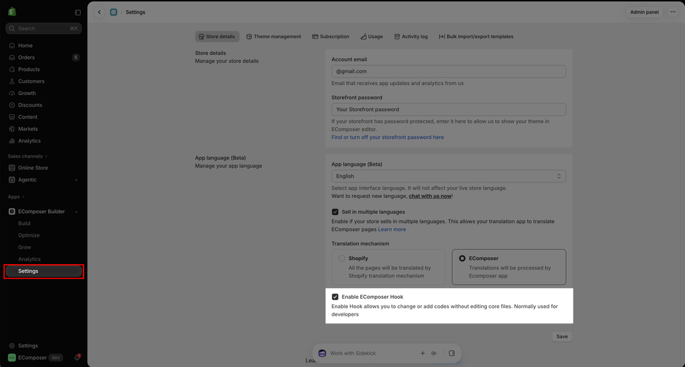Click the Account email input field
Viewport: 685px width, 367px height.
pyautogui.click(x=449, y=72)
